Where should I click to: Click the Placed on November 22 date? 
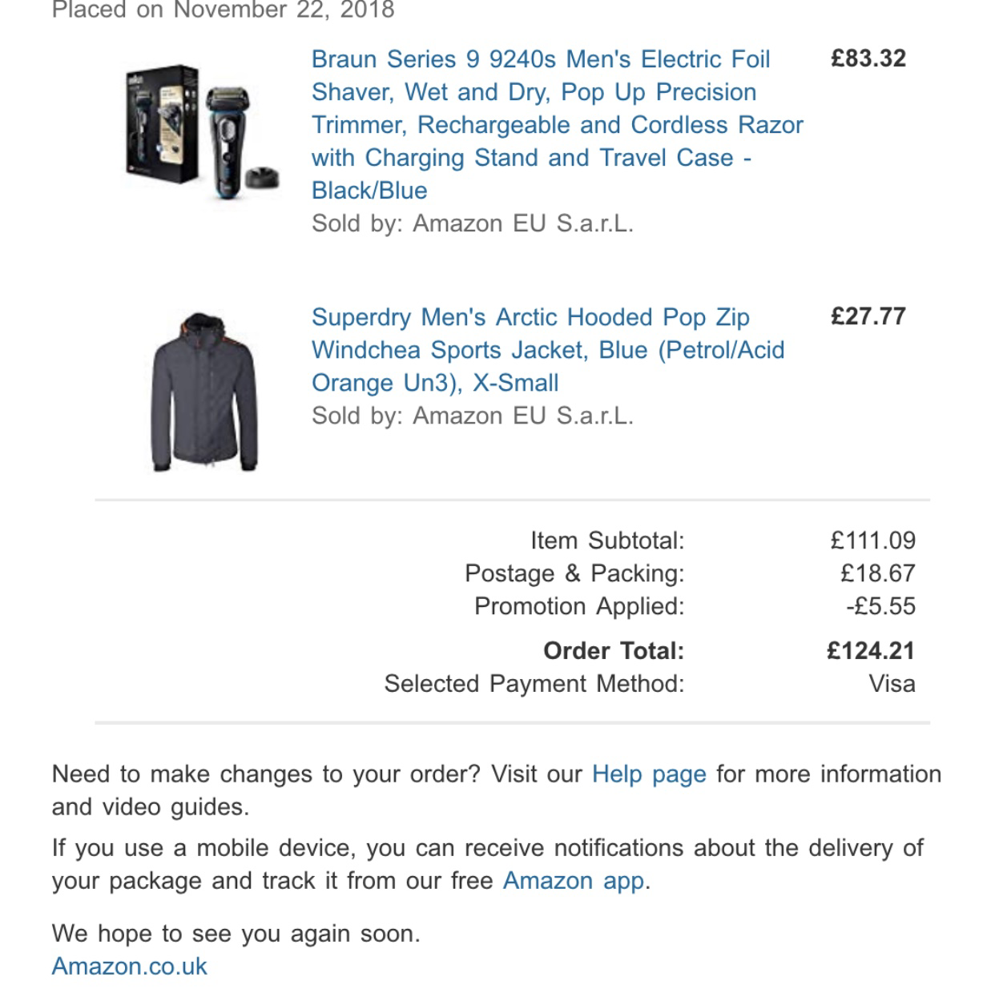point(224,10)
